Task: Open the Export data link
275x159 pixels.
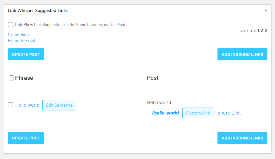Action: pyautogui.click(x=18, y=35)
